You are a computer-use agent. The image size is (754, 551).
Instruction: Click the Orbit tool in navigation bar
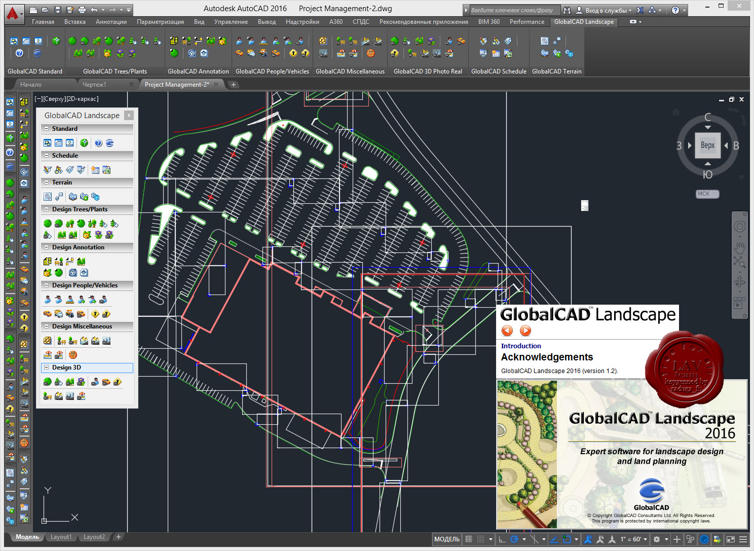point(740,282)
